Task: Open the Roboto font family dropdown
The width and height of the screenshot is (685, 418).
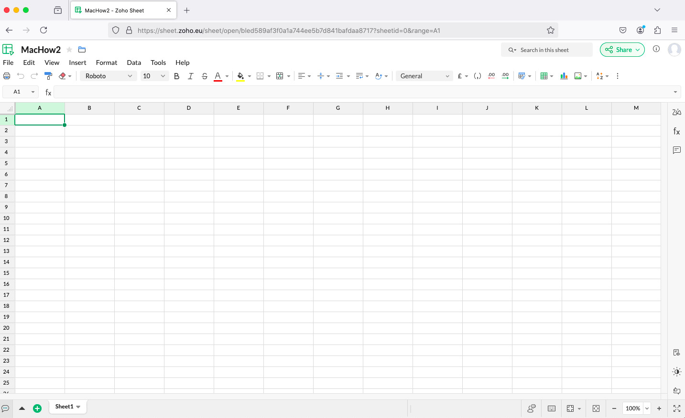Action: pos(108,76)
